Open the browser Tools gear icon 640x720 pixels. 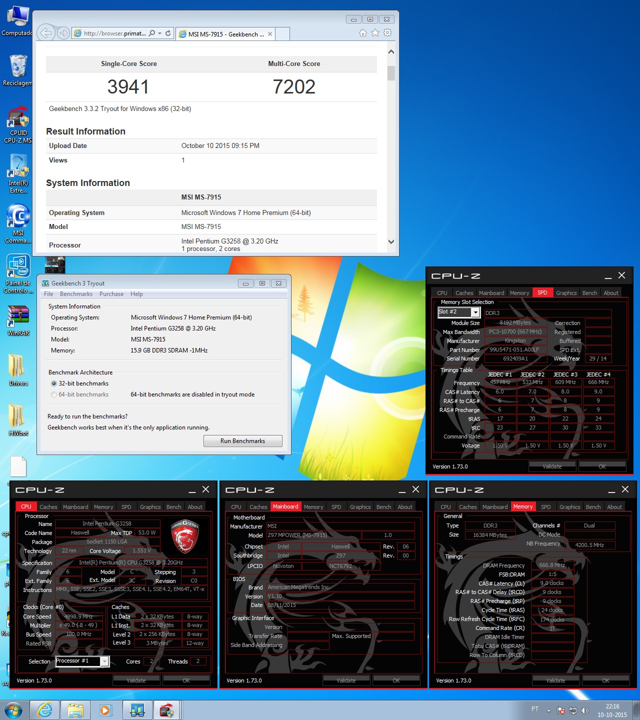(387, 33)
